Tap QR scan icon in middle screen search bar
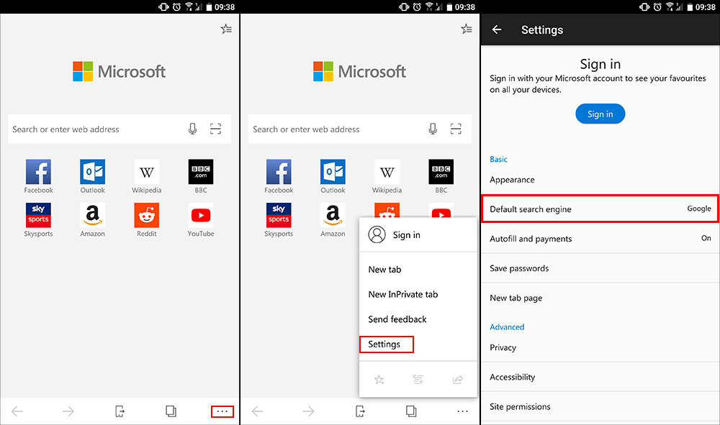The image size is (720, 425). [456, 129]
